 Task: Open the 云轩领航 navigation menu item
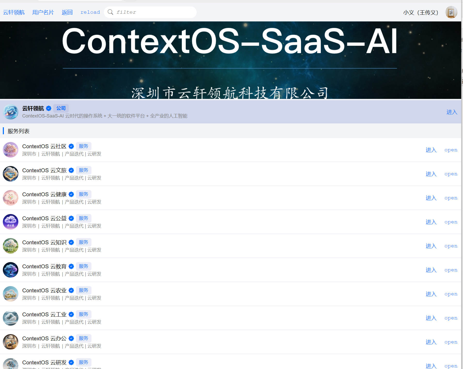coord(14,12)
